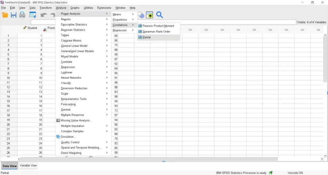Open the Graphs menu
This screenshot has width=328, height=175.
tap(75, 8)
